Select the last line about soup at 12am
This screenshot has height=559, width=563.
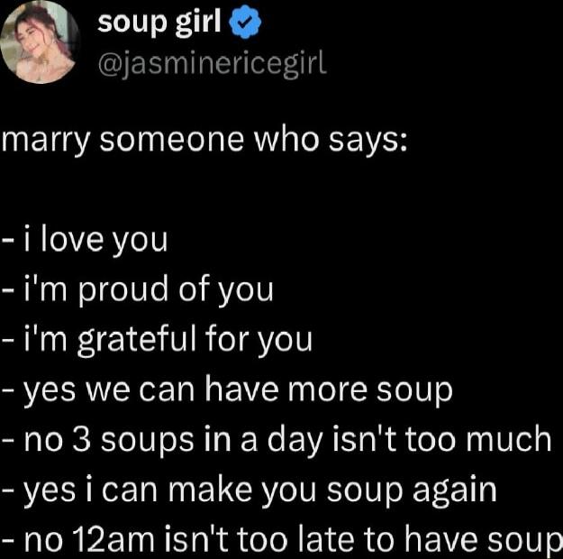282,539
